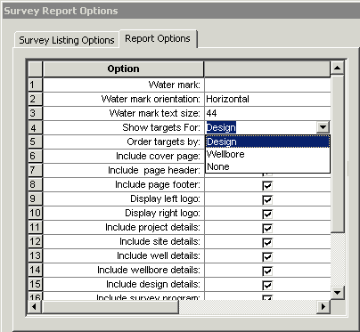Toggle Include well details checkbox

[267, 257]
